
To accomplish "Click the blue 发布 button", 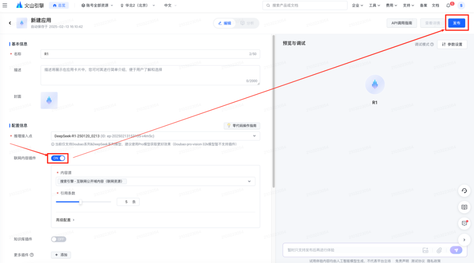I will coord(456,23).
